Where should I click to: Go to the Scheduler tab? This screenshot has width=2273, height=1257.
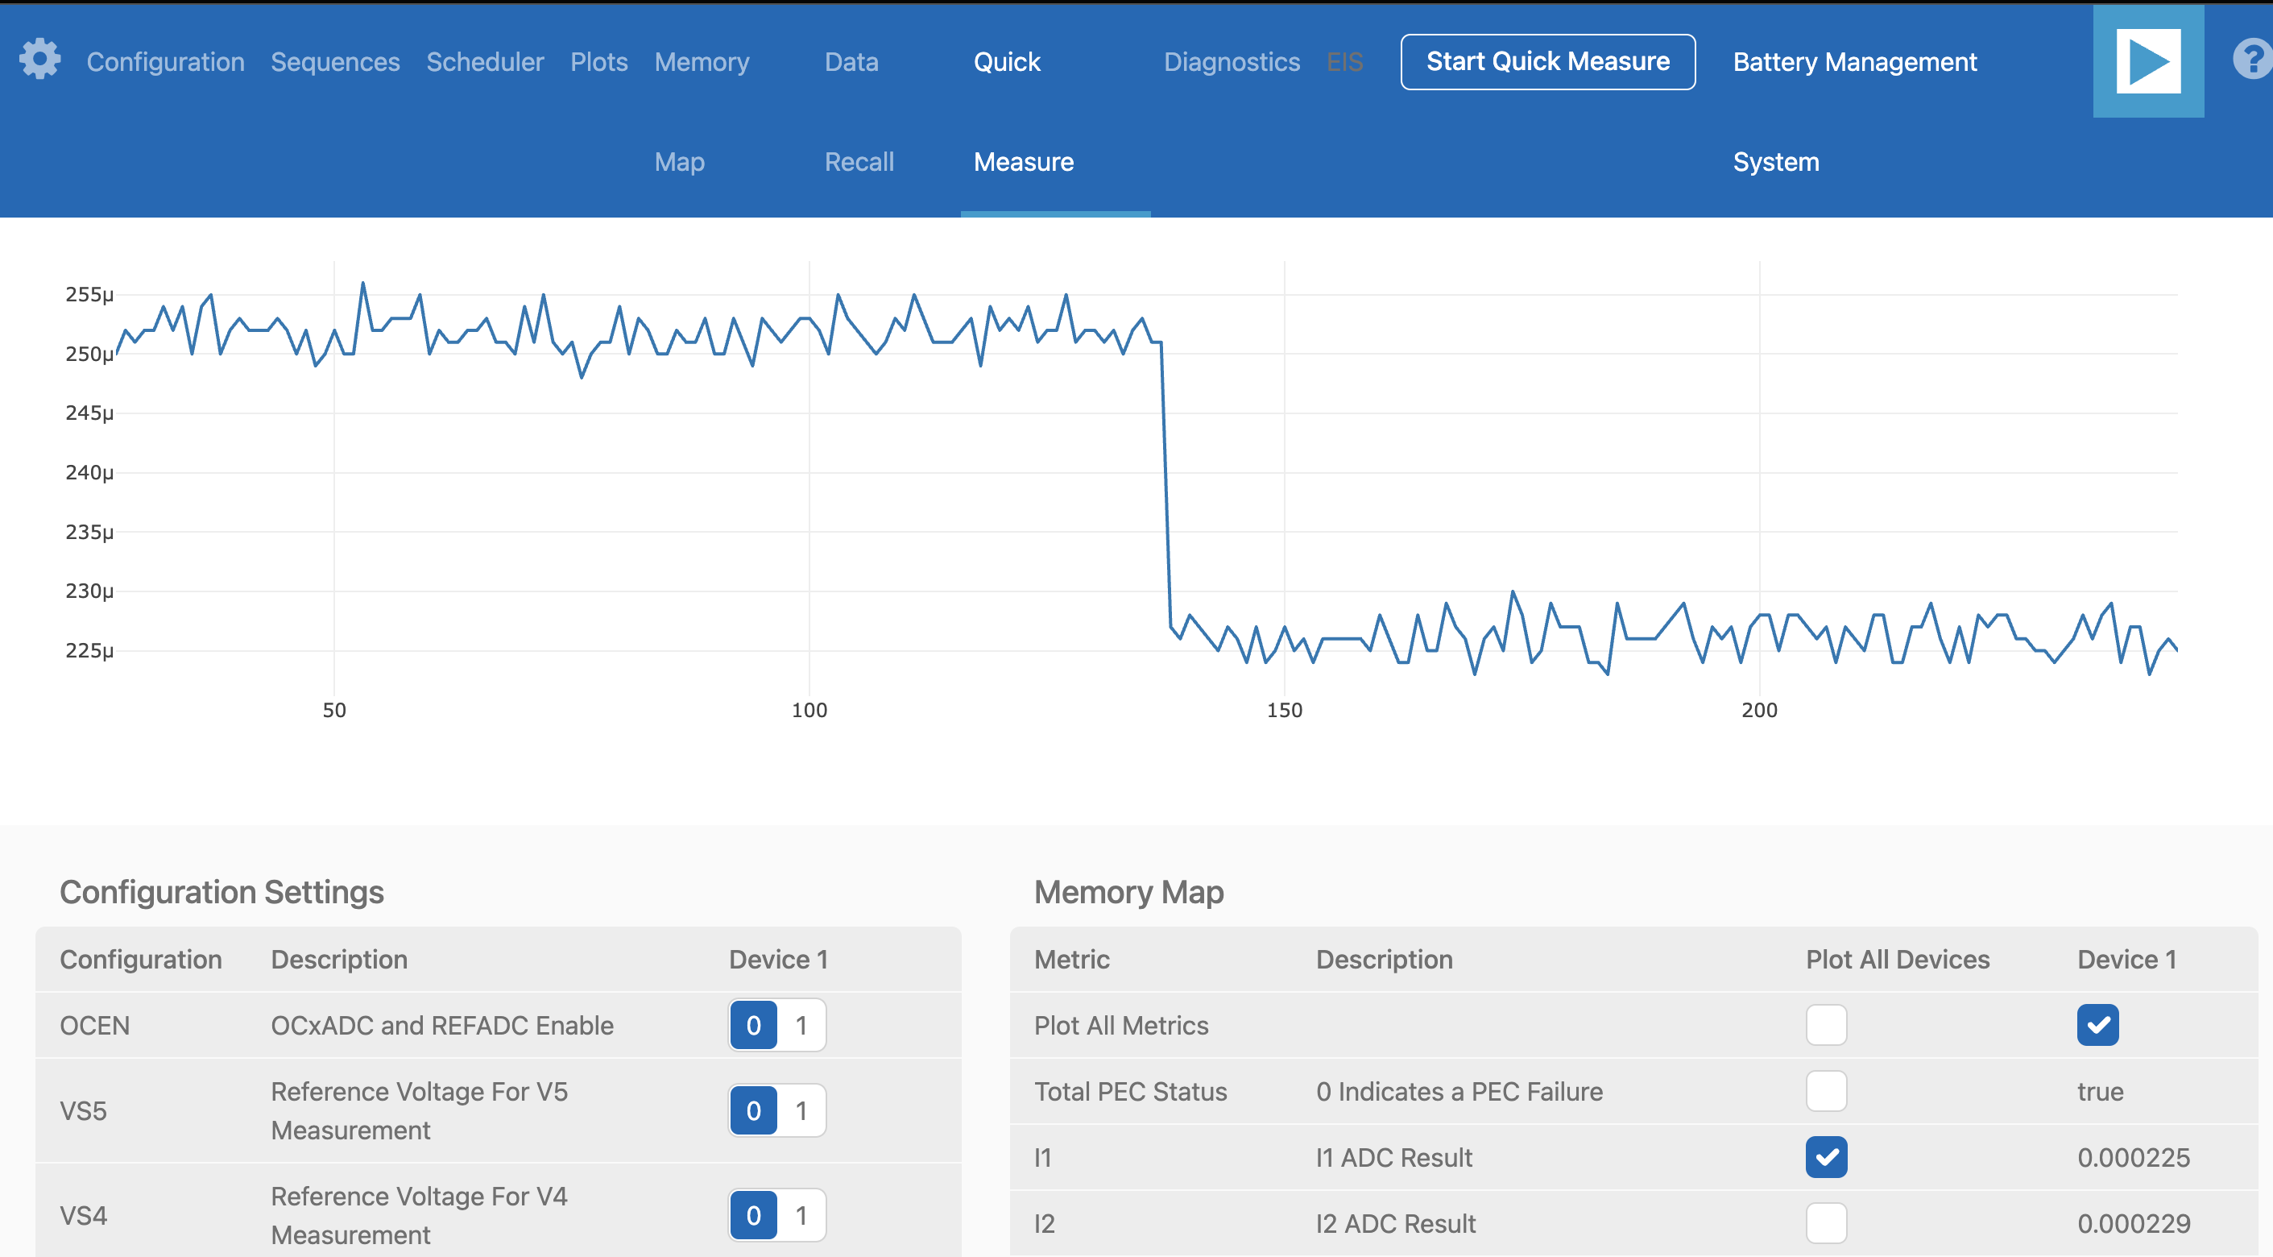point(484,62)
